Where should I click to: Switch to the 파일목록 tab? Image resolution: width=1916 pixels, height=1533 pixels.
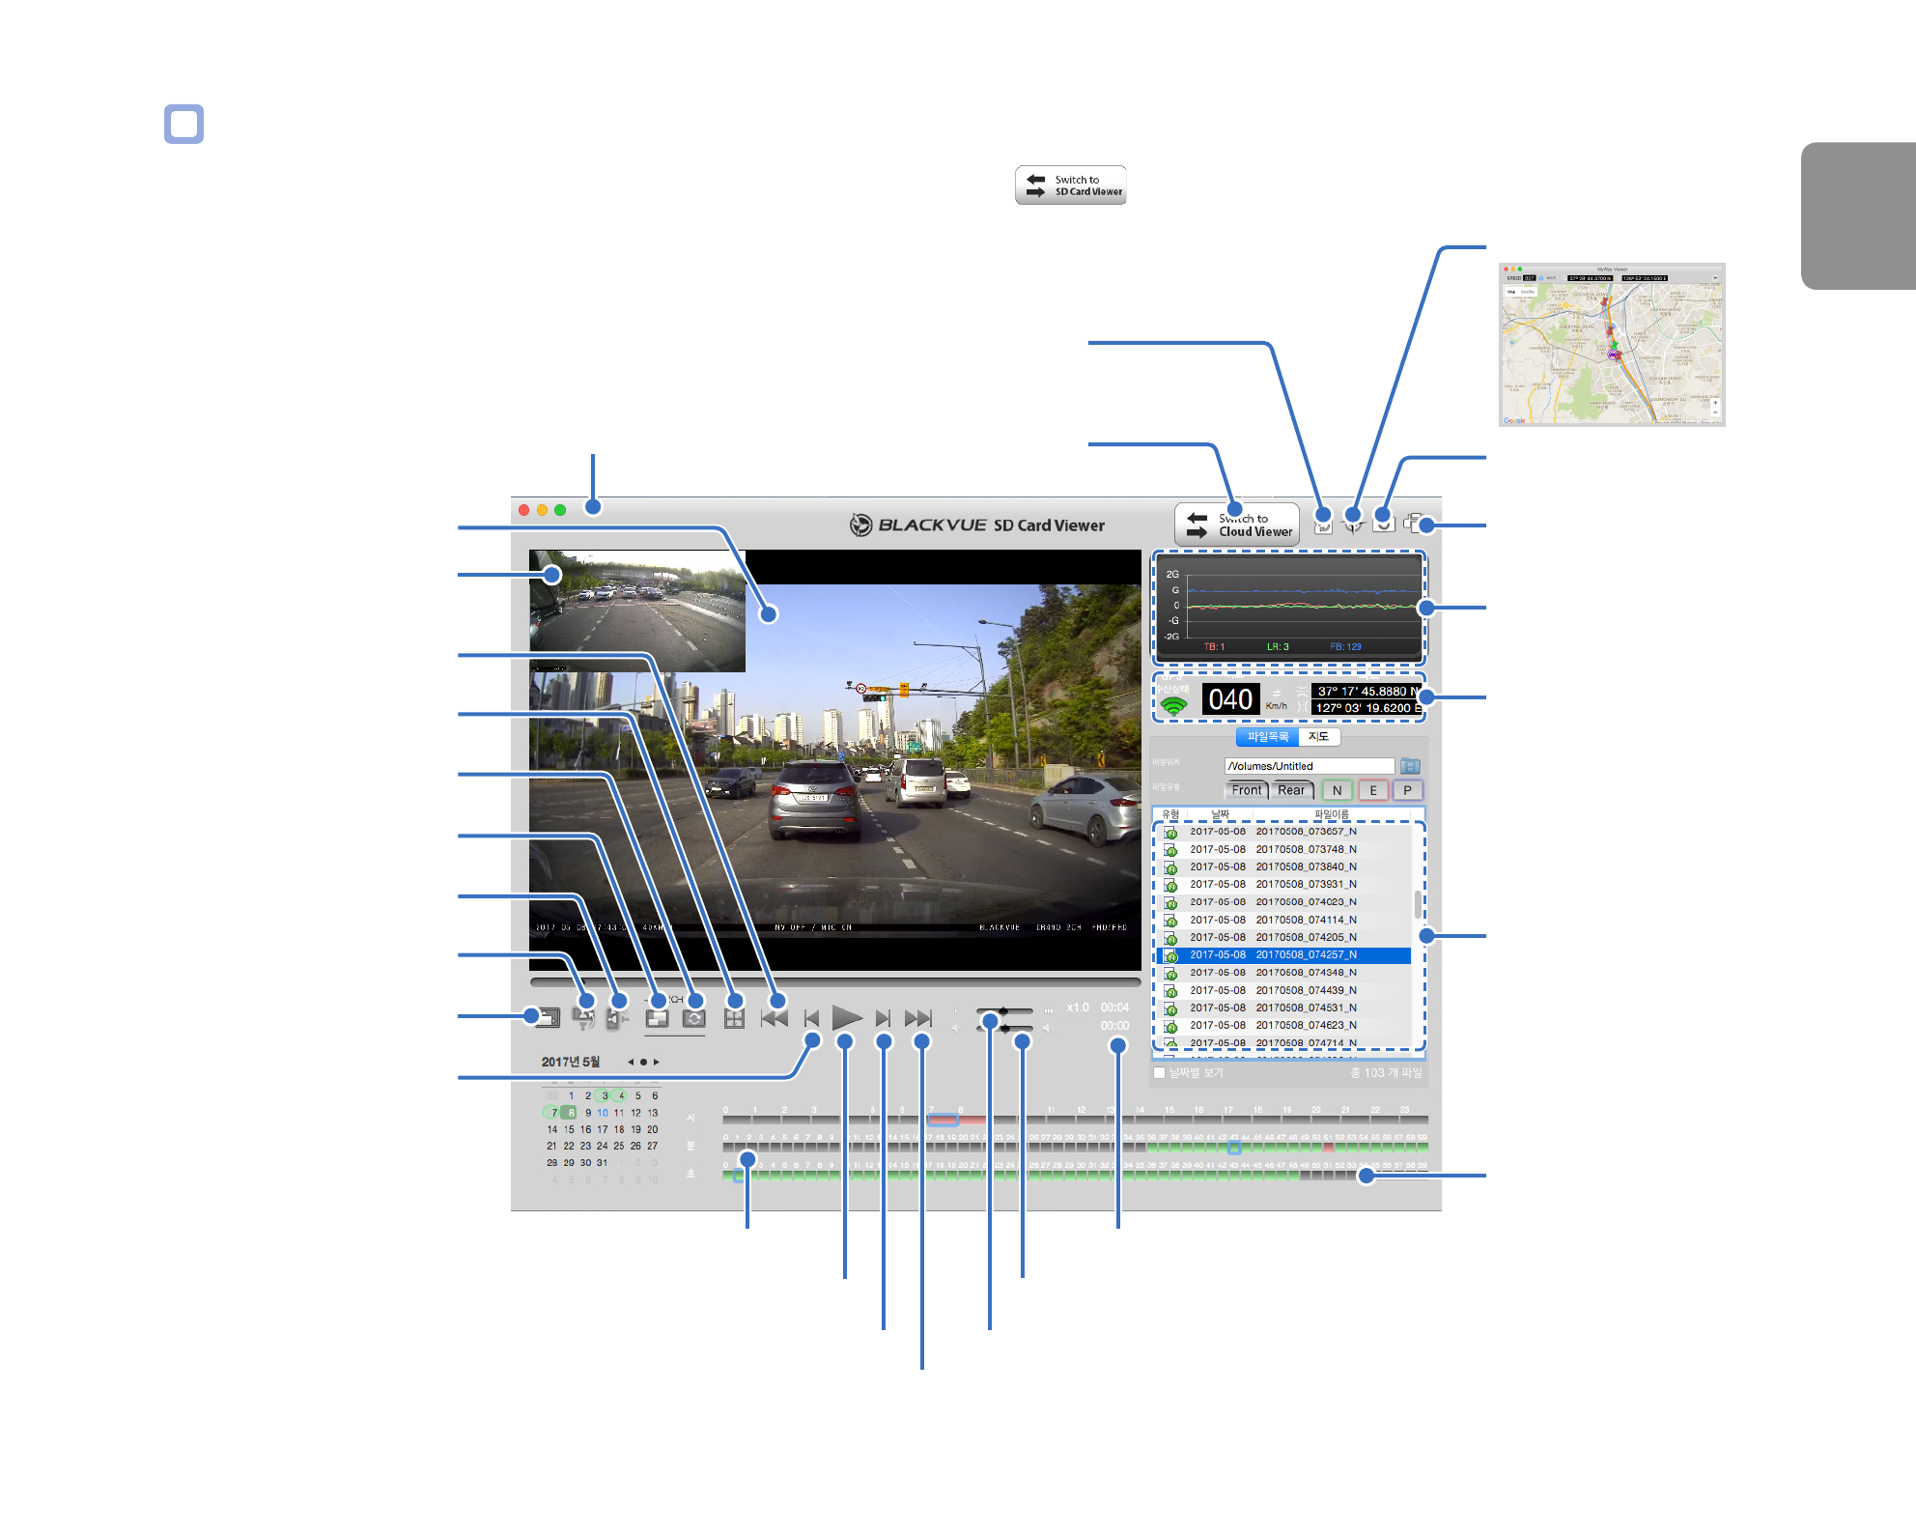[1267, 736]
